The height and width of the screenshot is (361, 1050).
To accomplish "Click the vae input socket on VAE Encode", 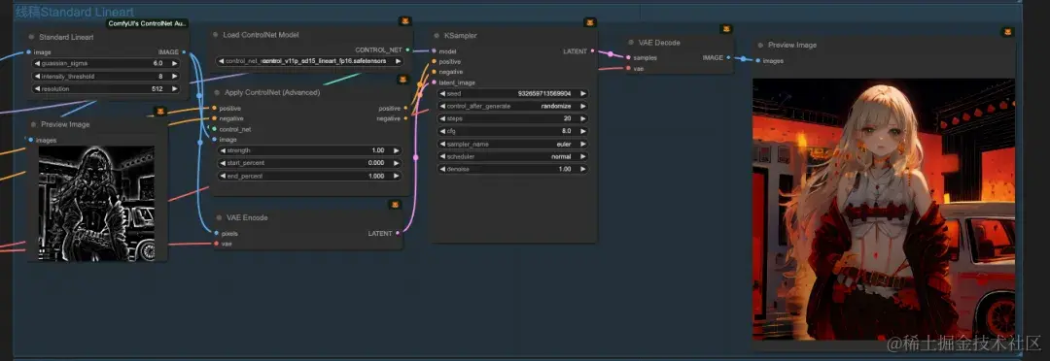I will (216, 244).
